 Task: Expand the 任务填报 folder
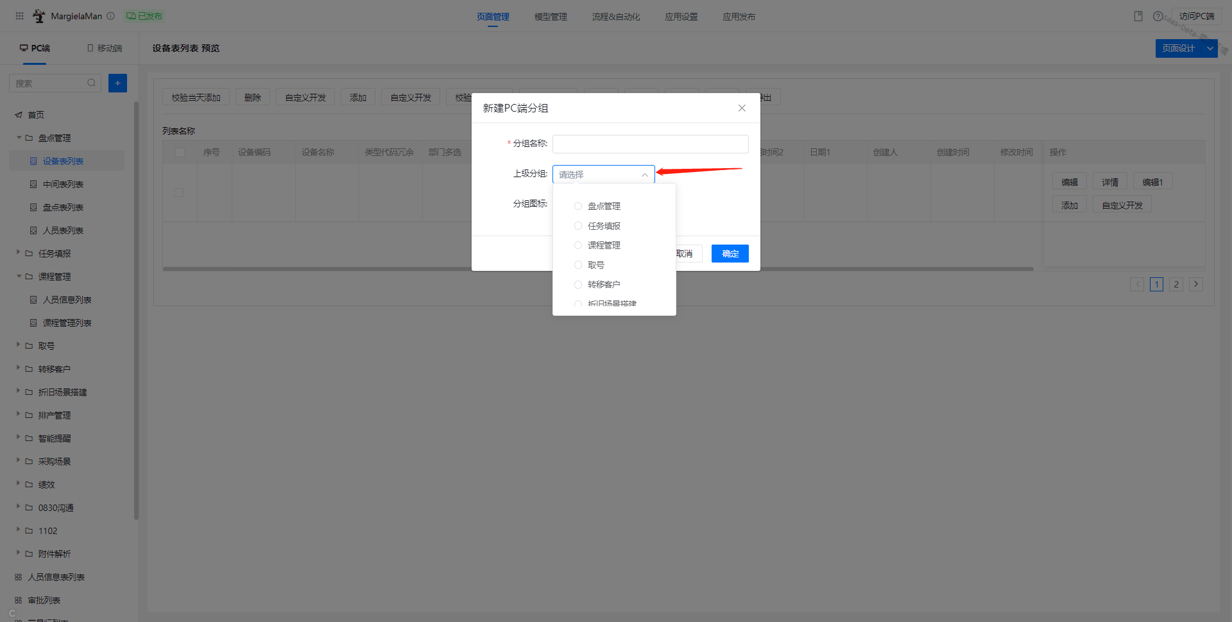coord(19,253)
